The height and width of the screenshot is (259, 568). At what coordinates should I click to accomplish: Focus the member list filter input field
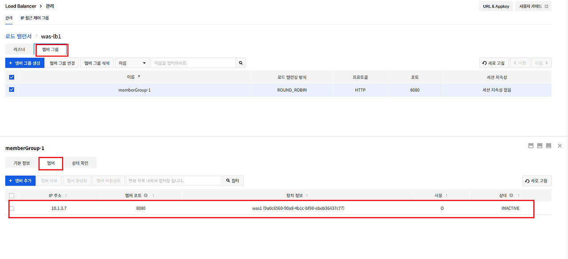click(x=174, y=181)
